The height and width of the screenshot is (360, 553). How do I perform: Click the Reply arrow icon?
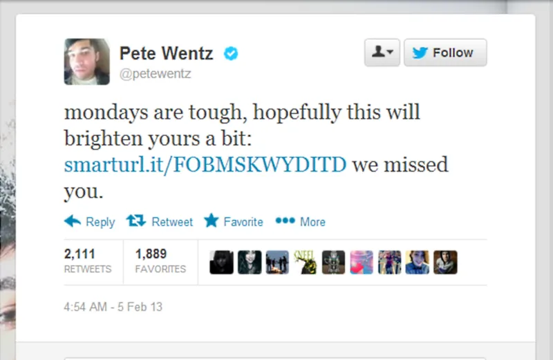pyautogui.click(x=73, y=221)
